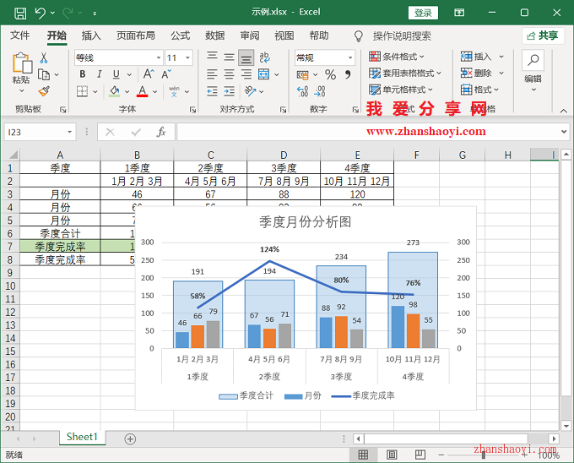Click Increase Decimal icon
The width and height of the screenshot is (574, 463).
tap(303, 91)
